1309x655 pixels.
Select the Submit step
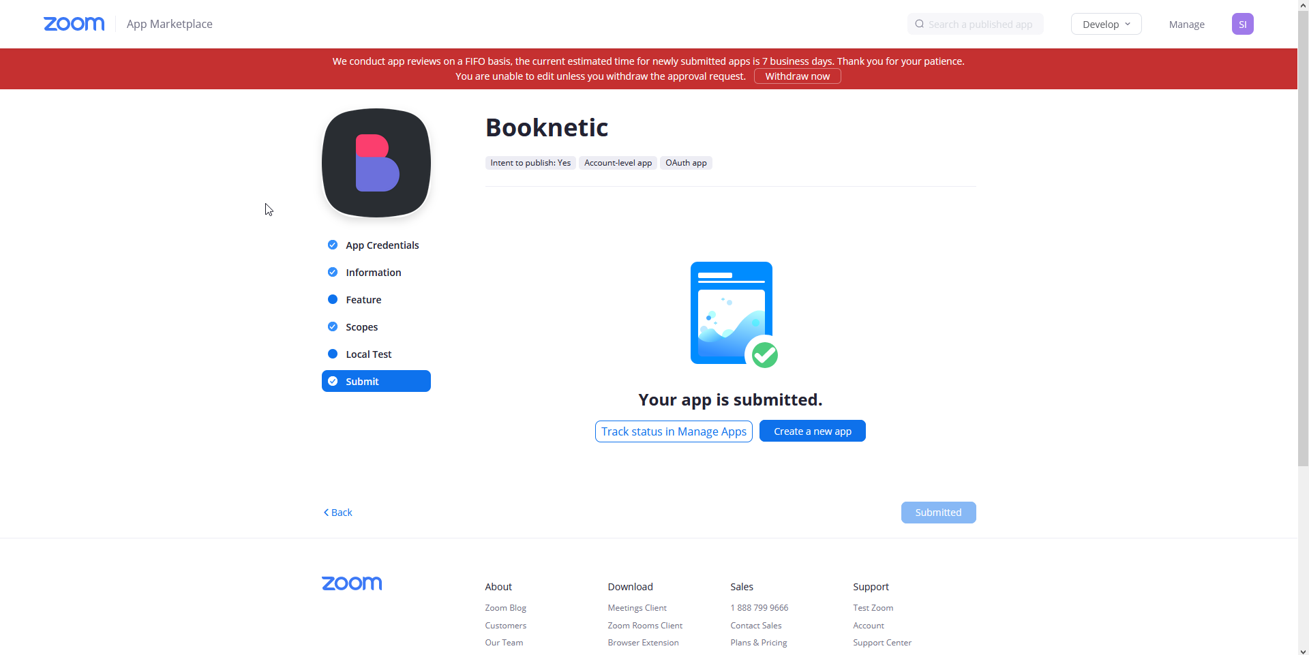(x=376, y=381)
